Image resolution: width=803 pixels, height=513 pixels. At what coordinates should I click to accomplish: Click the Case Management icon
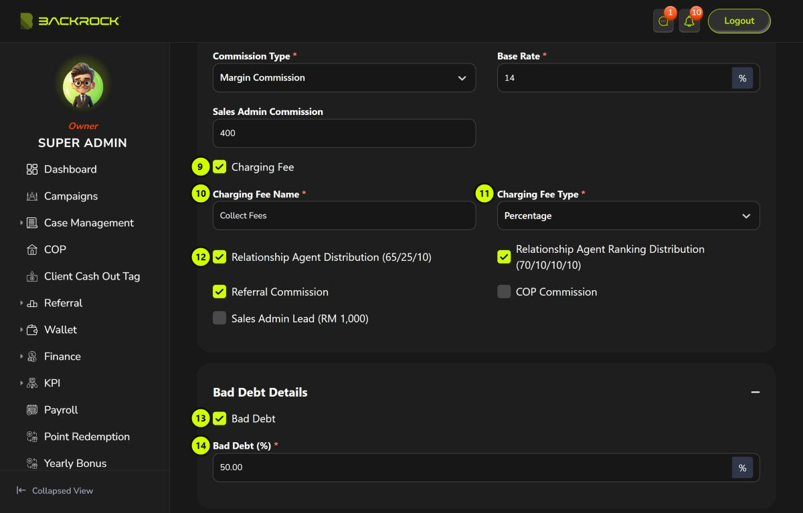pyautogui.click(x=32, y=223)
